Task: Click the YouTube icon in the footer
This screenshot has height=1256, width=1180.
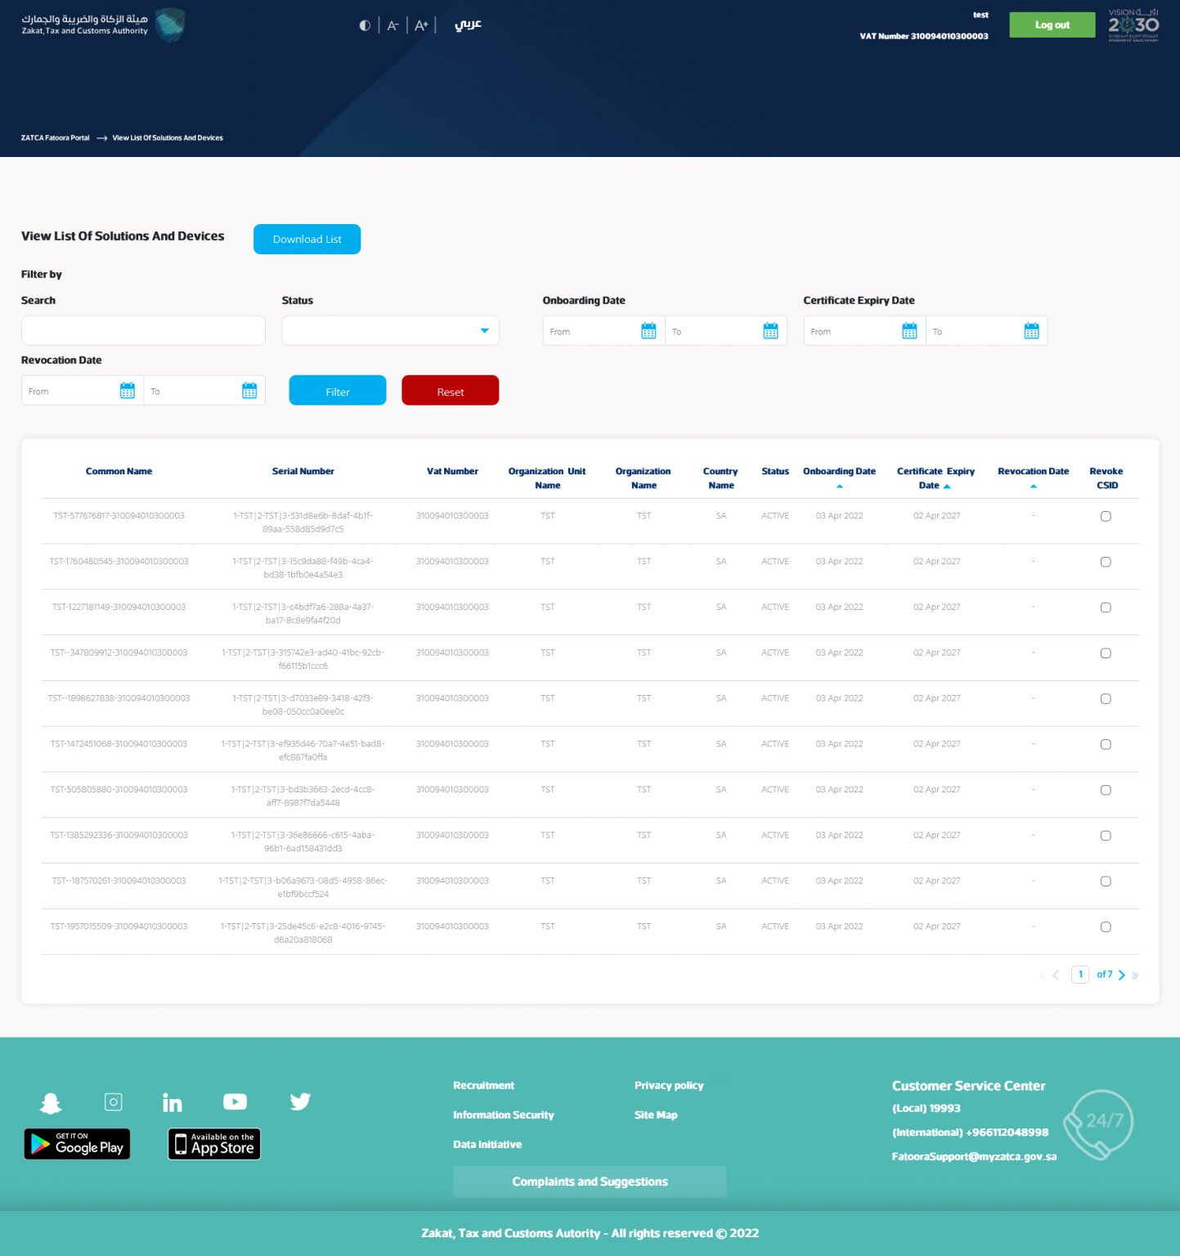Action: coord(235,1101)
